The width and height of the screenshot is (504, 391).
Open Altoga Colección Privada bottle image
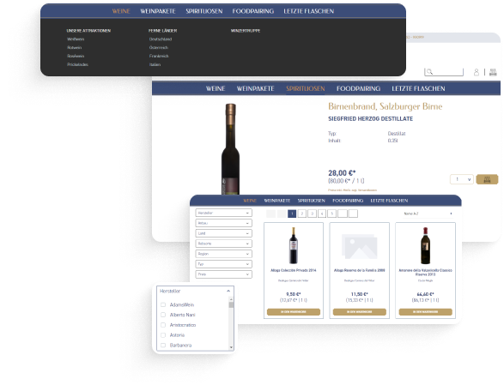(293, 245)
